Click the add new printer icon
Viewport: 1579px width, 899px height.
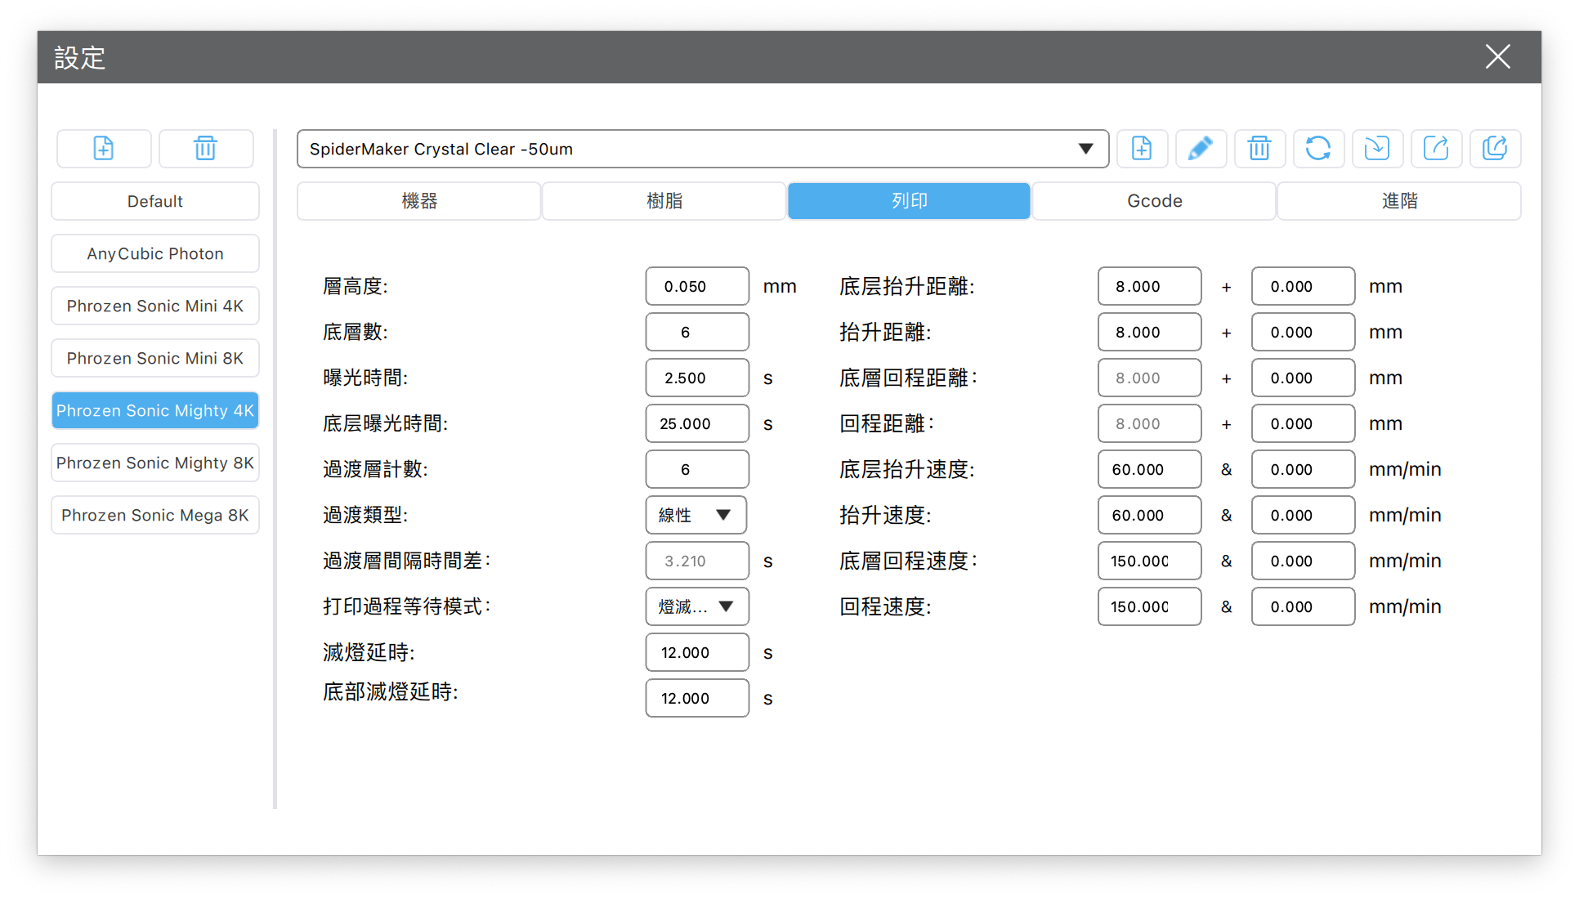[104, 149]
